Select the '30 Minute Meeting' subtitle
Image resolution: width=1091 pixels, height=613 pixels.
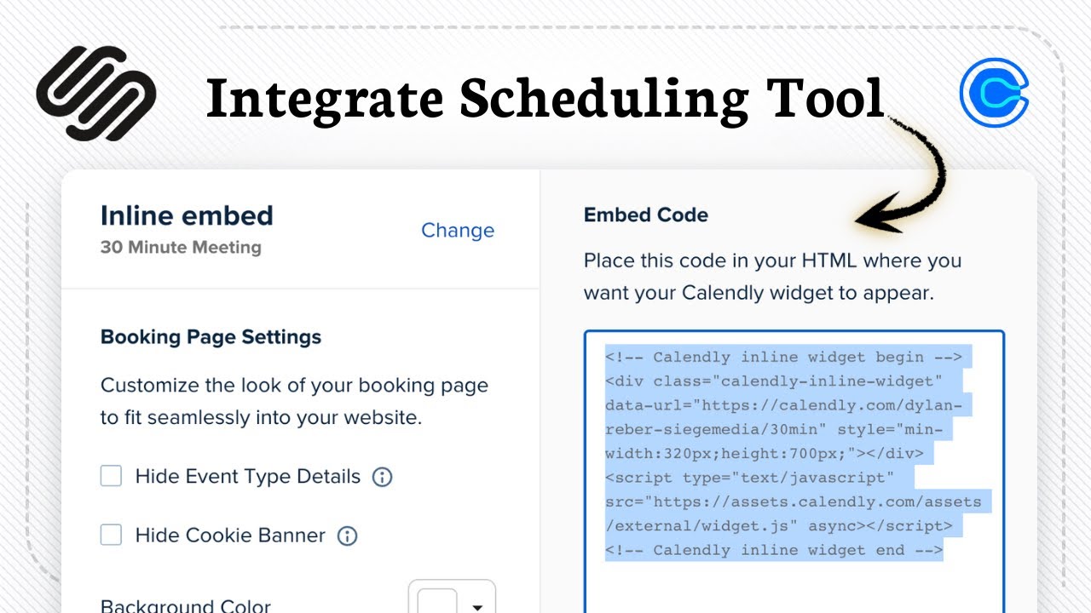181,248
